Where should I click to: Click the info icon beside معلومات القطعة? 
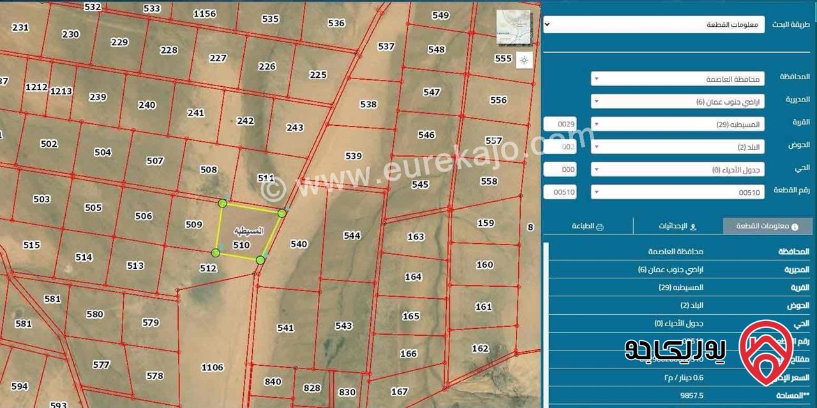point(795,227)
